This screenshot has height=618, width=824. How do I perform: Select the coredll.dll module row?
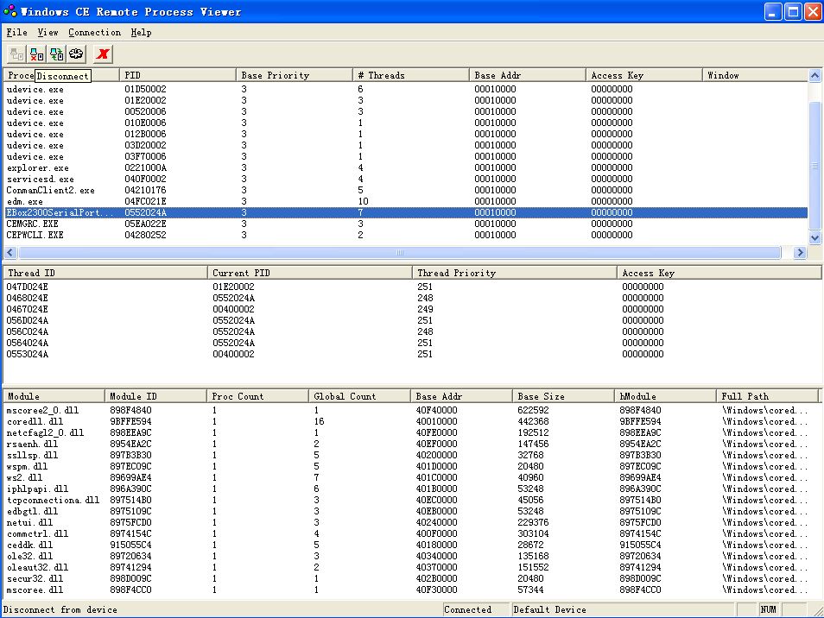click(412, 421)
